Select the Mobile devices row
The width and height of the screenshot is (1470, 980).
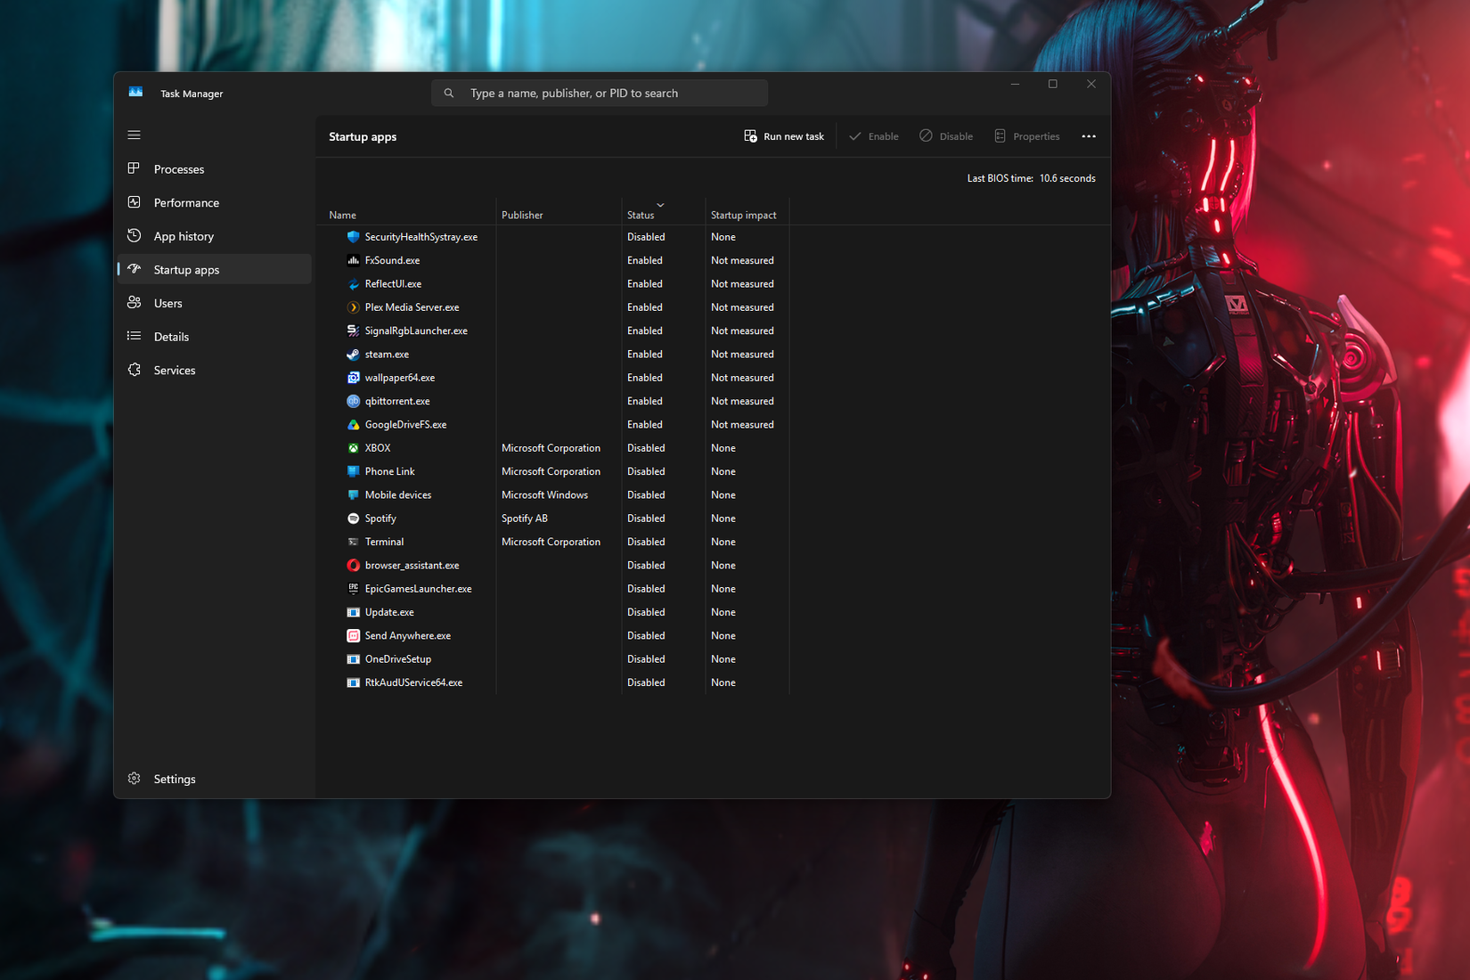click(555, 495)
